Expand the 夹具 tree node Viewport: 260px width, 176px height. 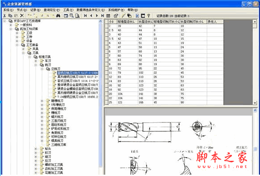coord(23,49)
